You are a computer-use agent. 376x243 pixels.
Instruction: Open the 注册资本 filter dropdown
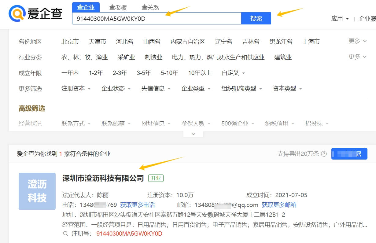76,88
